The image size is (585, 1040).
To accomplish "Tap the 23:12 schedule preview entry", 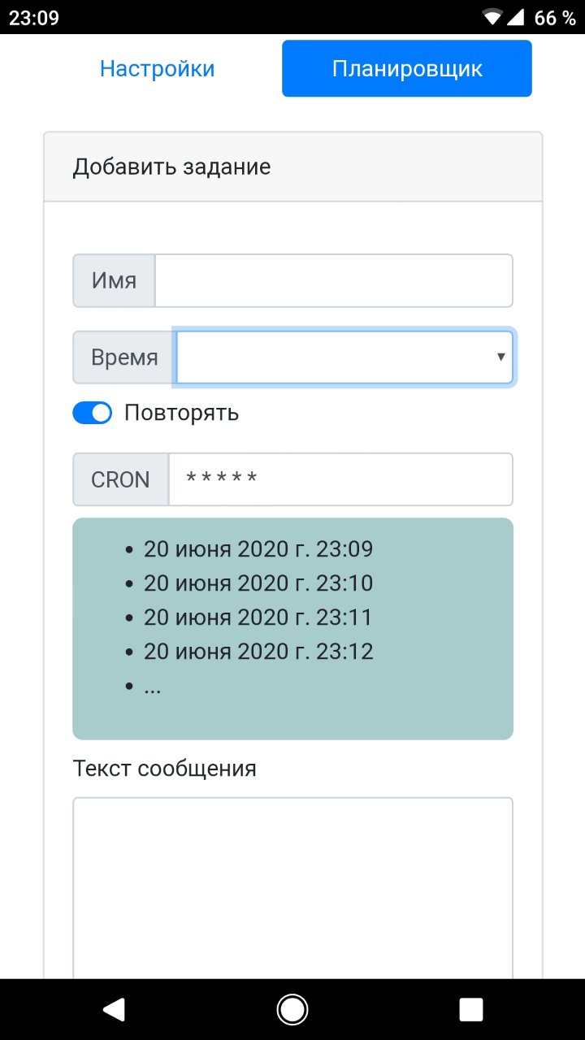I will [x=258, y=652].
